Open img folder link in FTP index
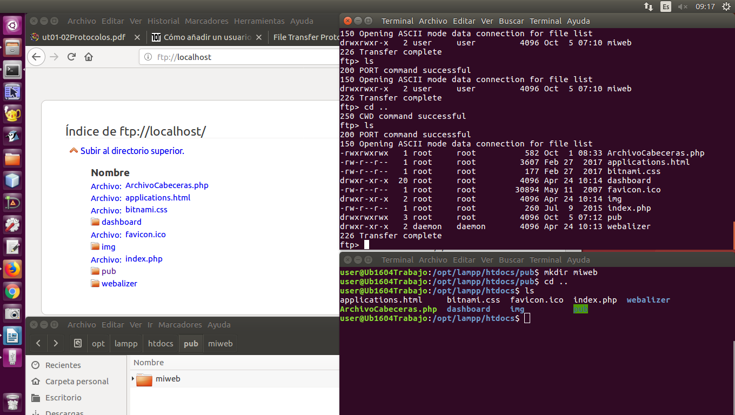 point(109,246)
